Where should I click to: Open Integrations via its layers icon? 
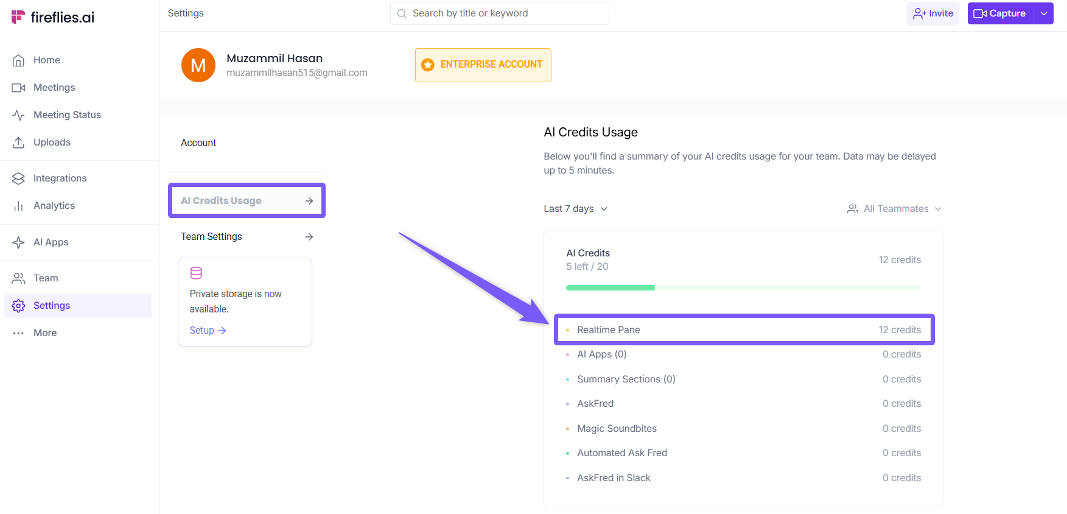(19, 178)
